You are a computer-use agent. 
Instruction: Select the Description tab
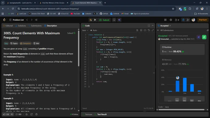[51, 26]
